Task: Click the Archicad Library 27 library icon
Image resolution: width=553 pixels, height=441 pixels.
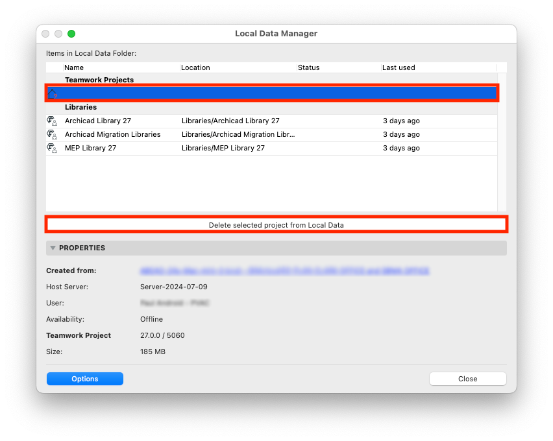Action: [52, 121]
